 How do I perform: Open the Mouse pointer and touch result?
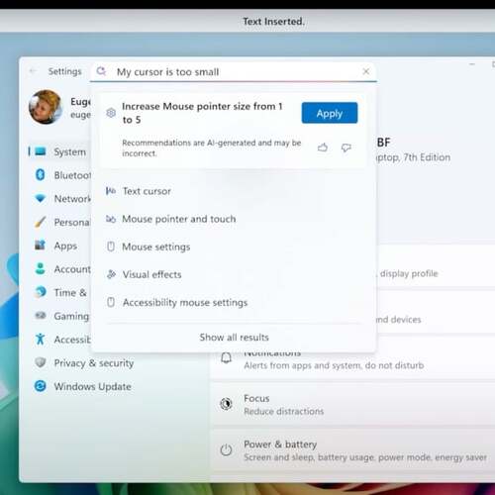234,219
